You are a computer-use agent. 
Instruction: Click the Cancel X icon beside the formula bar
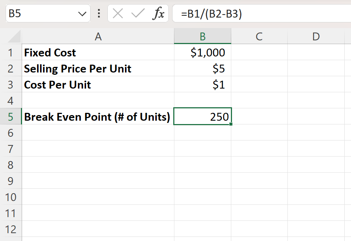click(x=118, y=13)
